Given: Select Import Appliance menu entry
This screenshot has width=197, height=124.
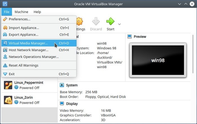Looking at the screenshot, I should (x=39, y=28).
